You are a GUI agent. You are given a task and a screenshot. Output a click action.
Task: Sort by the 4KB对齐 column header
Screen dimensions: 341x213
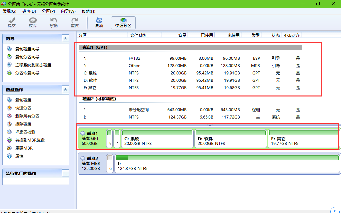[x=291, y=35]
